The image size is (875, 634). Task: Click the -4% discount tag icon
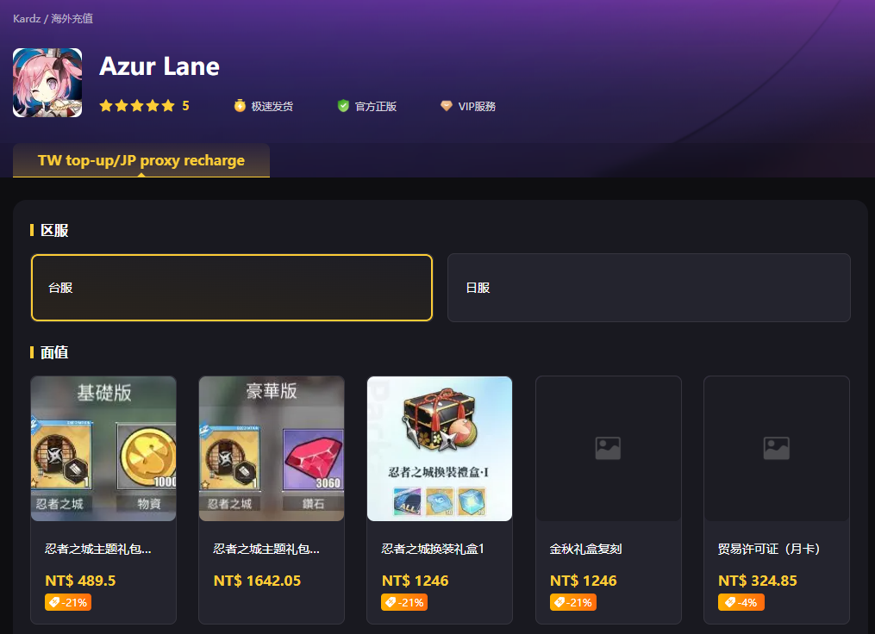pyautogui.click(x=729, y=602)
